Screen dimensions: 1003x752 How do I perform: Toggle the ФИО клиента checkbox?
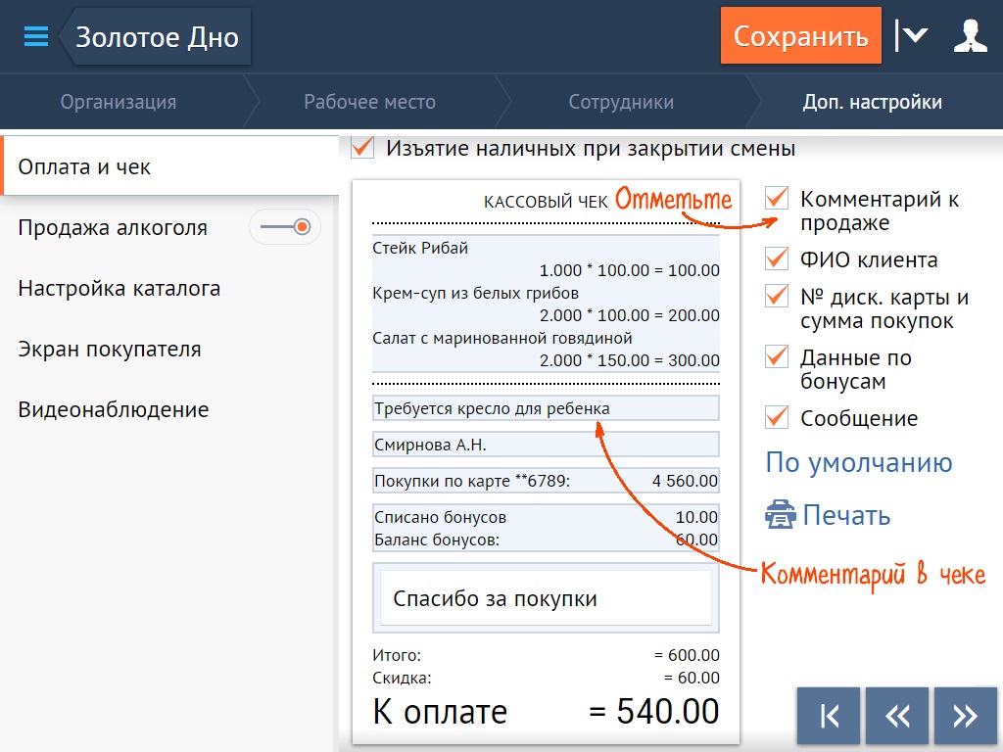coord(777,259)
